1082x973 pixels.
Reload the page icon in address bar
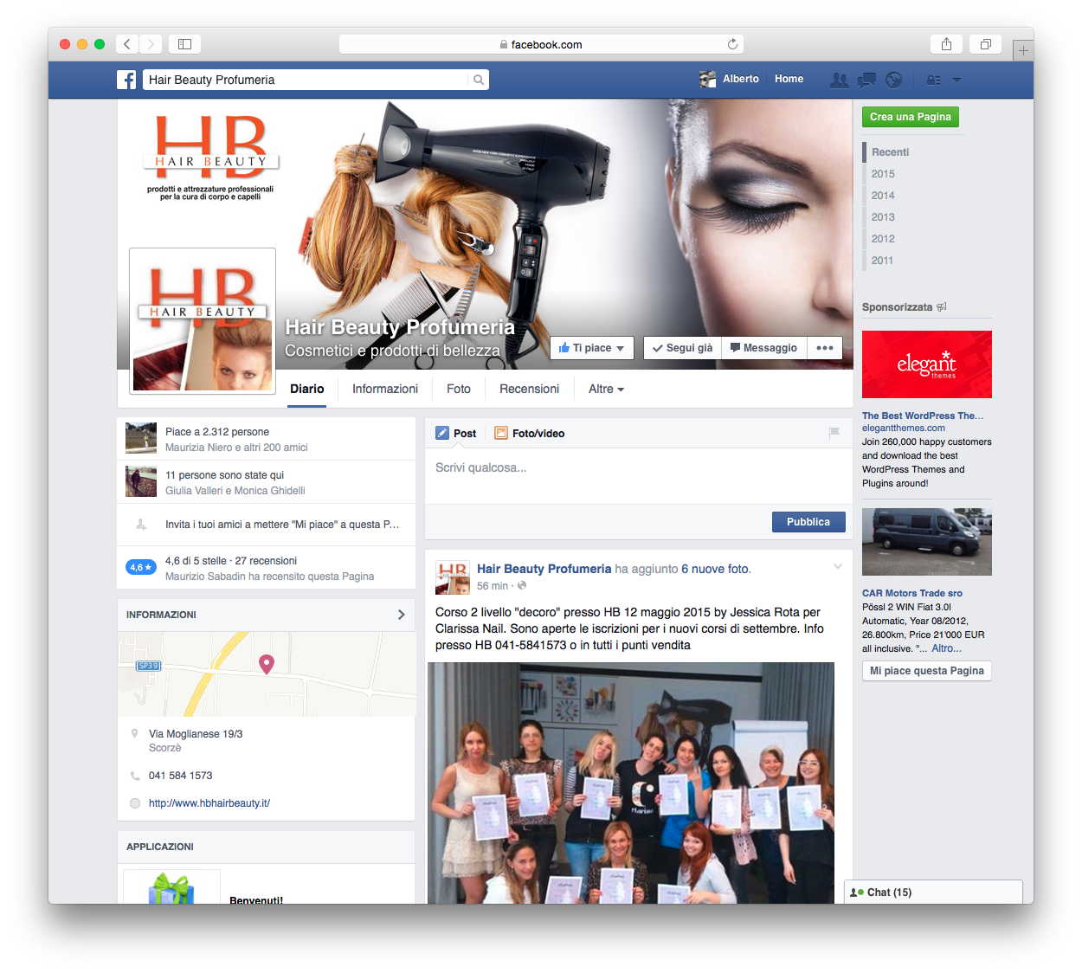tap(732, 44)
